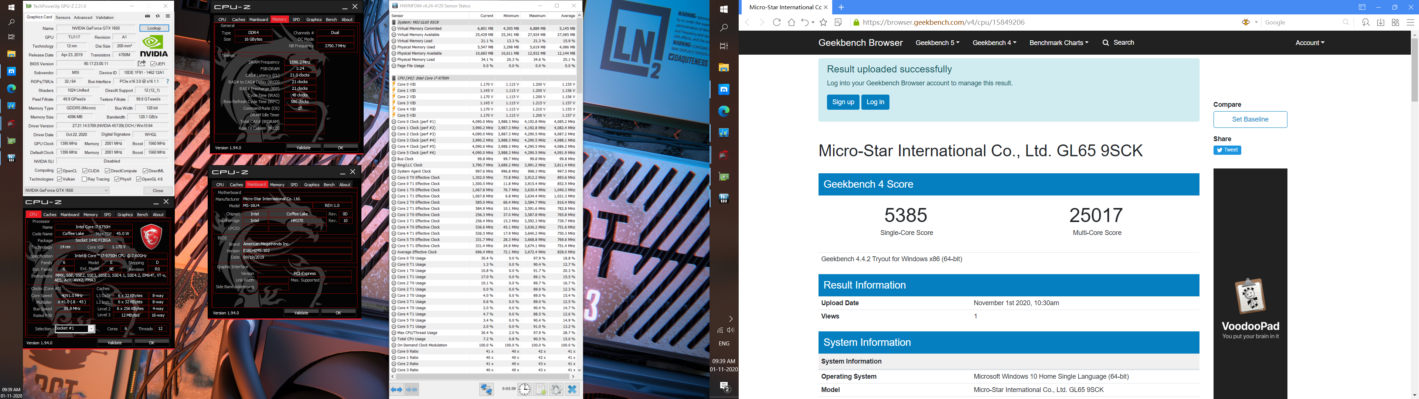Click browser extensions grid icon
Image resolution: width=1419 pixels, height=399 pixels.
tap(1395, 23)
